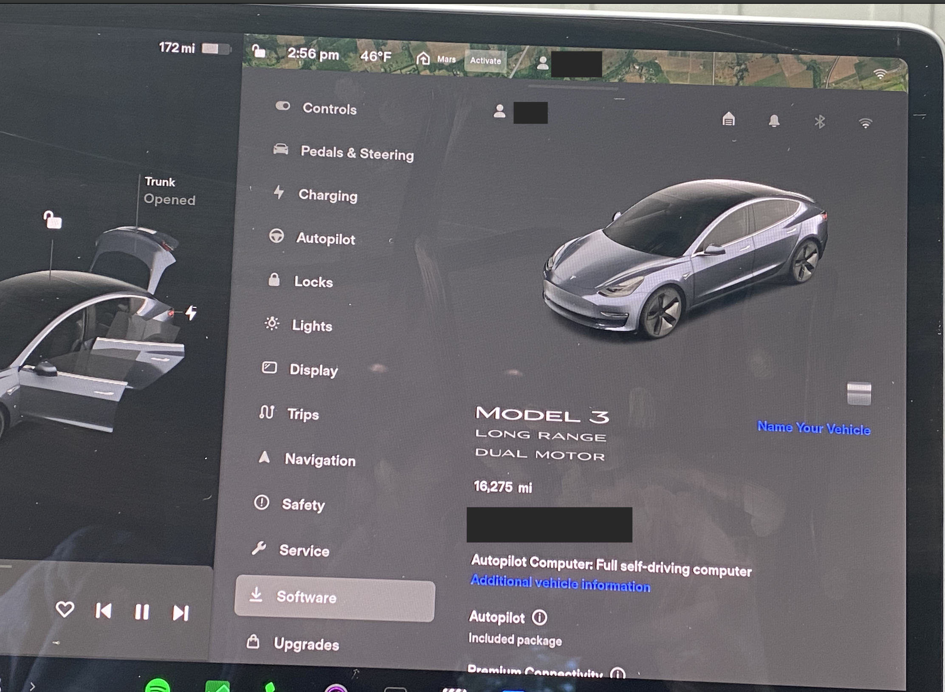Toggle the car unlock icon above vehicle
The height and width of the screenshot is (692, 945).
53,220
